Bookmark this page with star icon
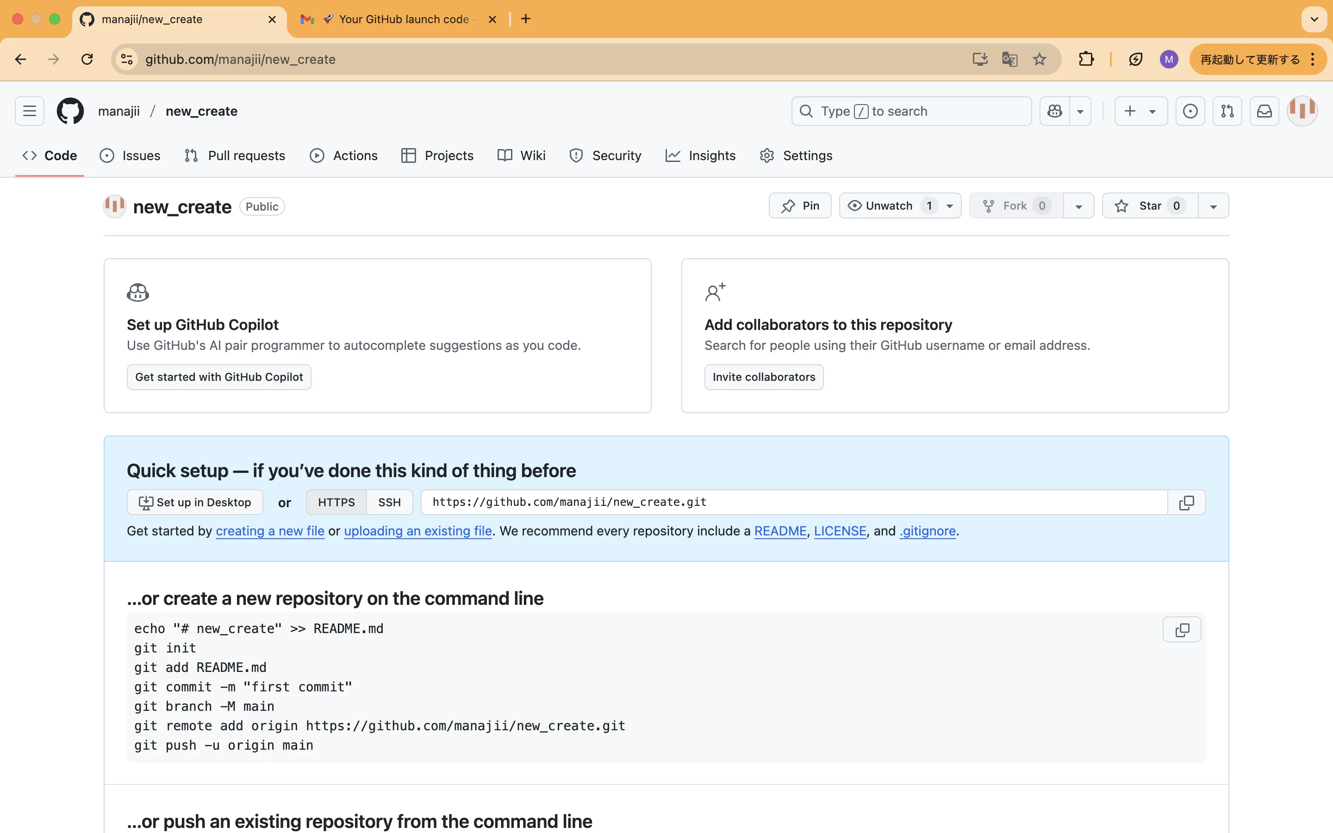The width and height of the screenshot is (1333, 833). (x=1040, y=60)
